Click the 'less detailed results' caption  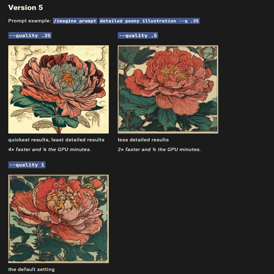point(143,140)
